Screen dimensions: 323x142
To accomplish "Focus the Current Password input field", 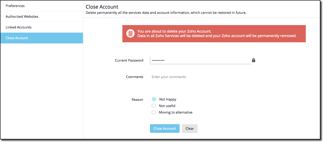I will click(x=200, y=60).
